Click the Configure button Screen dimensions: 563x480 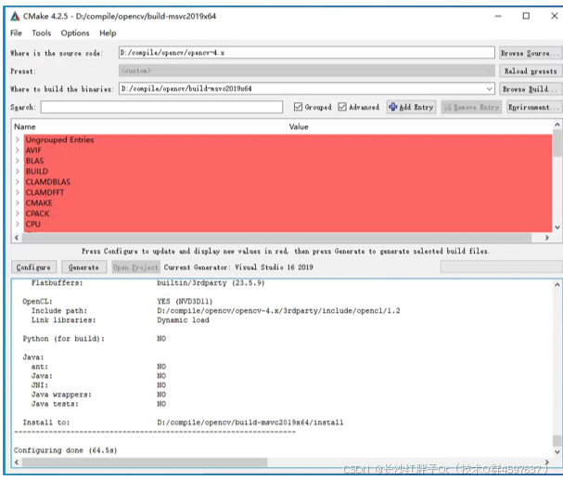[33, 267]
